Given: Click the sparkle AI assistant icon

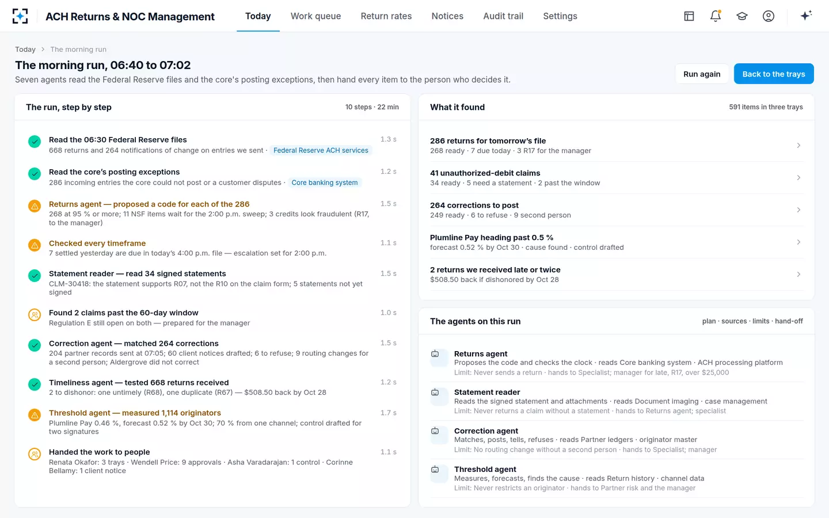Looking at the screenshot, I should click(x=806, y=16).
